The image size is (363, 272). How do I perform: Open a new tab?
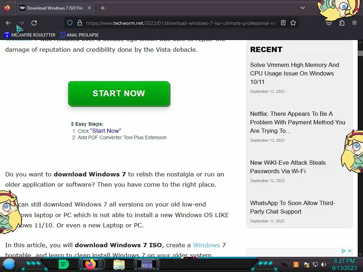click(x=102, y=8)
